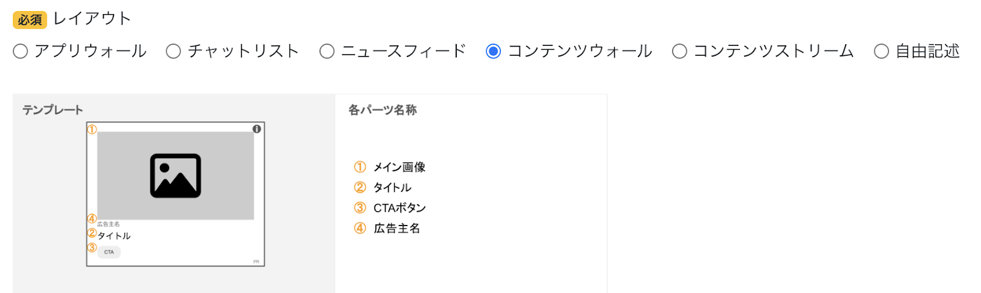The image size is (981, 293).
Task: Click marker ③ beside the CTA button
Action: (92, 248)
